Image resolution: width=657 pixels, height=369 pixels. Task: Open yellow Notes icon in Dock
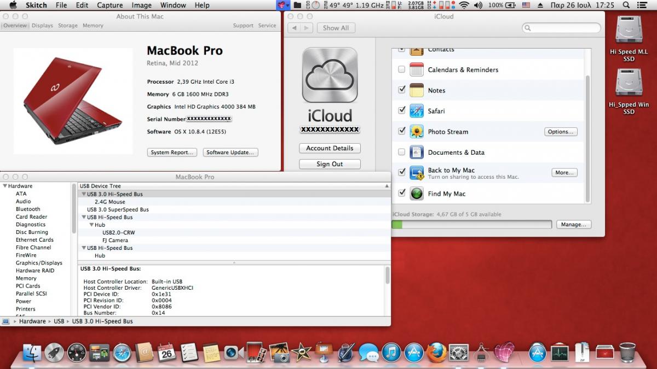(211, 353)
